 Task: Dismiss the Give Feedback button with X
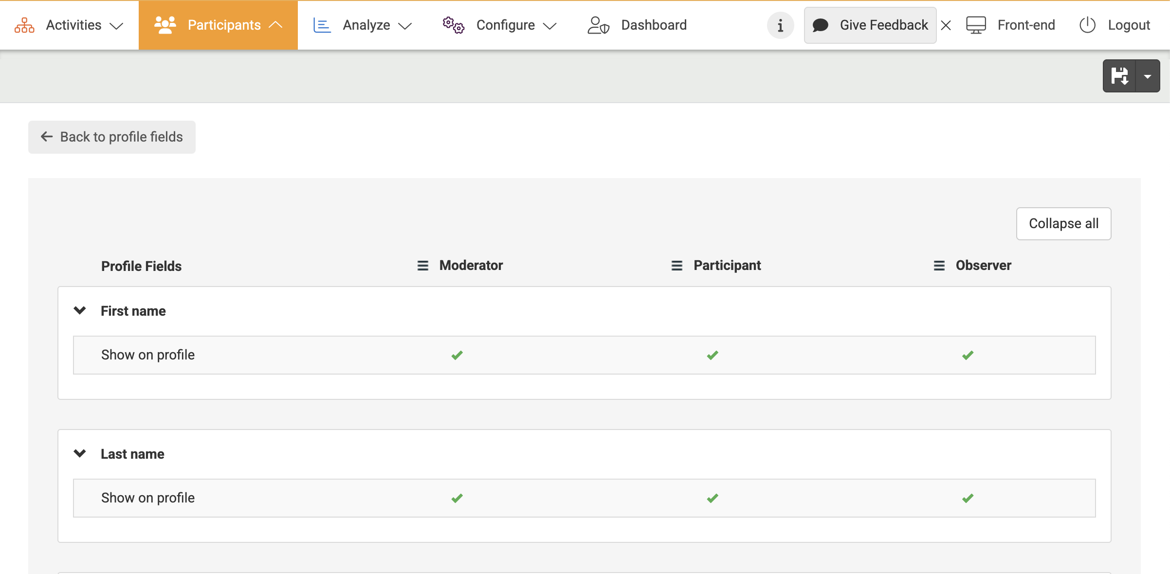coord(946,25)
